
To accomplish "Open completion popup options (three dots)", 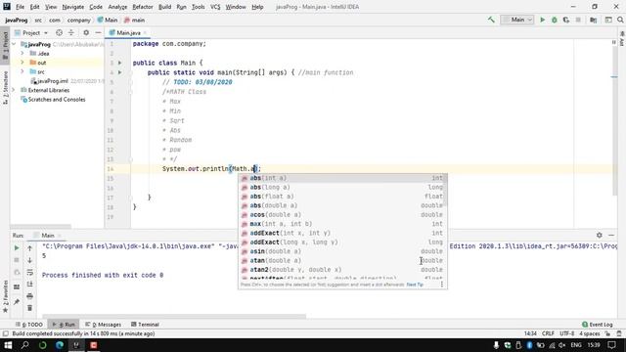I will point(441,285).
